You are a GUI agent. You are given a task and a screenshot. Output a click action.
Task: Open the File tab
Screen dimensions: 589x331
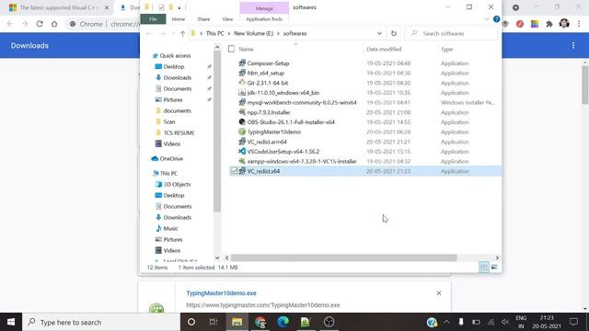[153, 18]
